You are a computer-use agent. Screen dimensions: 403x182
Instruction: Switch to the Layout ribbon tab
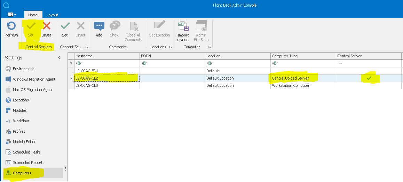point(53,15)
